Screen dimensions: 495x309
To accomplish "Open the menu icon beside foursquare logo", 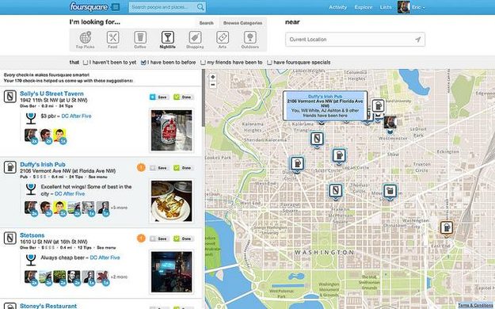I will (x=116, y=7).
